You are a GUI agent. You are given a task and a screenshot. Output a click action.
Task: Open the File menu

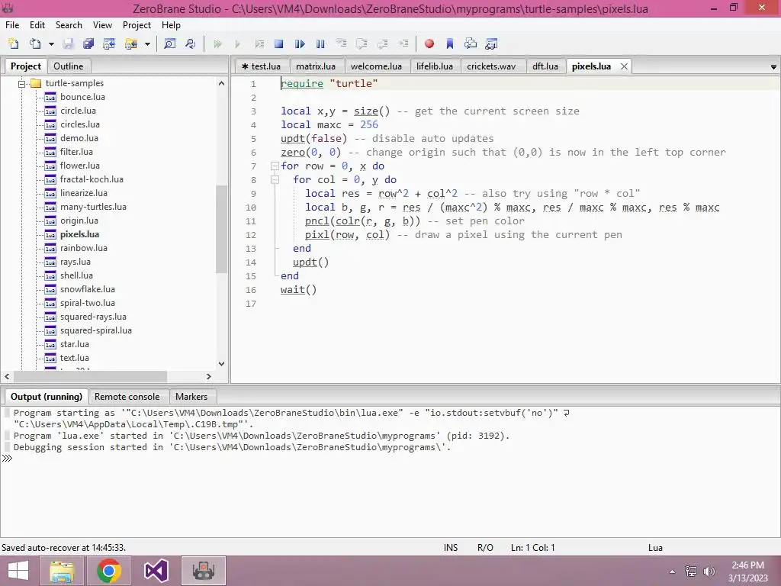pos(12,25)
